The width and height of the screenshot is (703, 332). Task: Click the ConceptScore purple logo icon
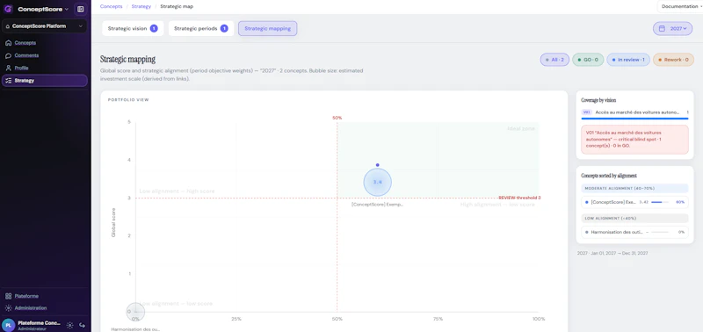click(x=8, y=9)
